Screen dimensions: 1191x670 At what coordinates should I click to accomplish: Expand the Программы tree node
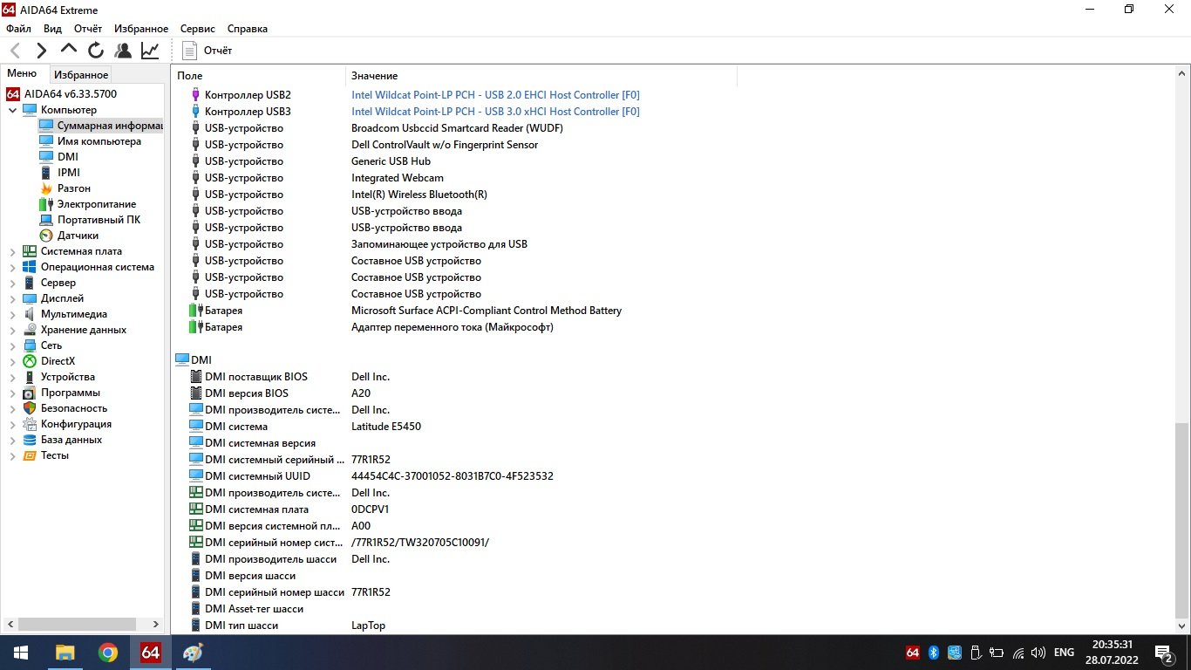tap(12, 393)
